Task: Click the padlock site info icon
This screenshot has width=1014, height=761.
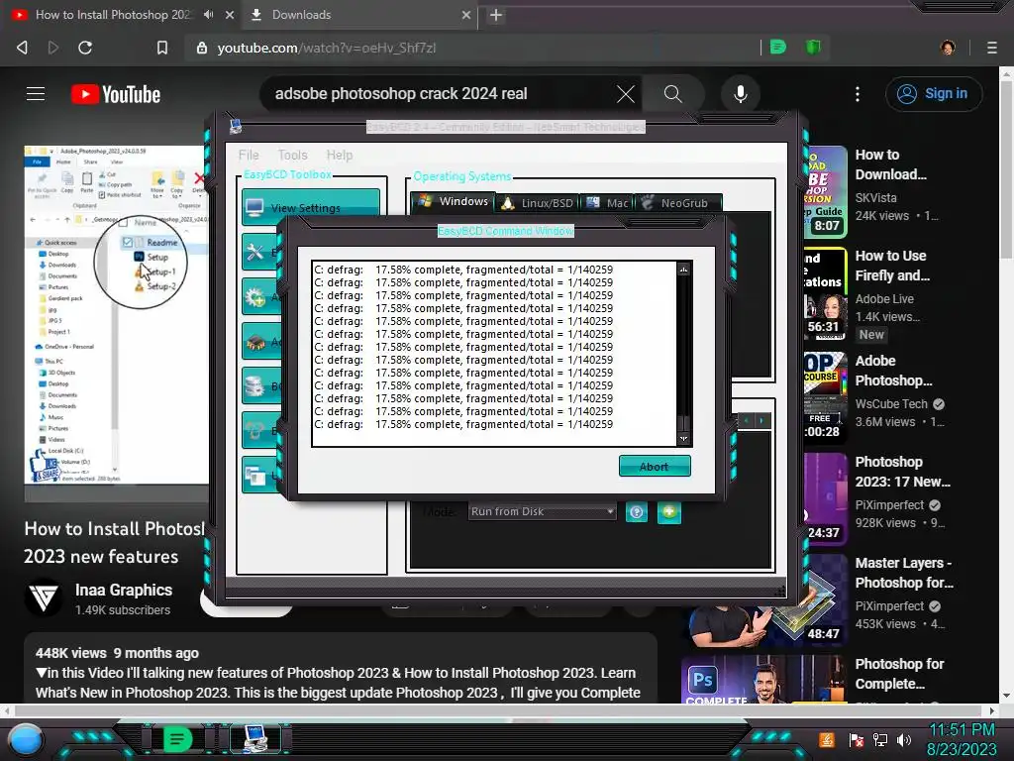Action: tap(202, 48)
